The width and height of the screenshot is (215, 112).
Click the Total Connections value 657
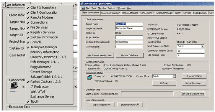click(117, 81)
